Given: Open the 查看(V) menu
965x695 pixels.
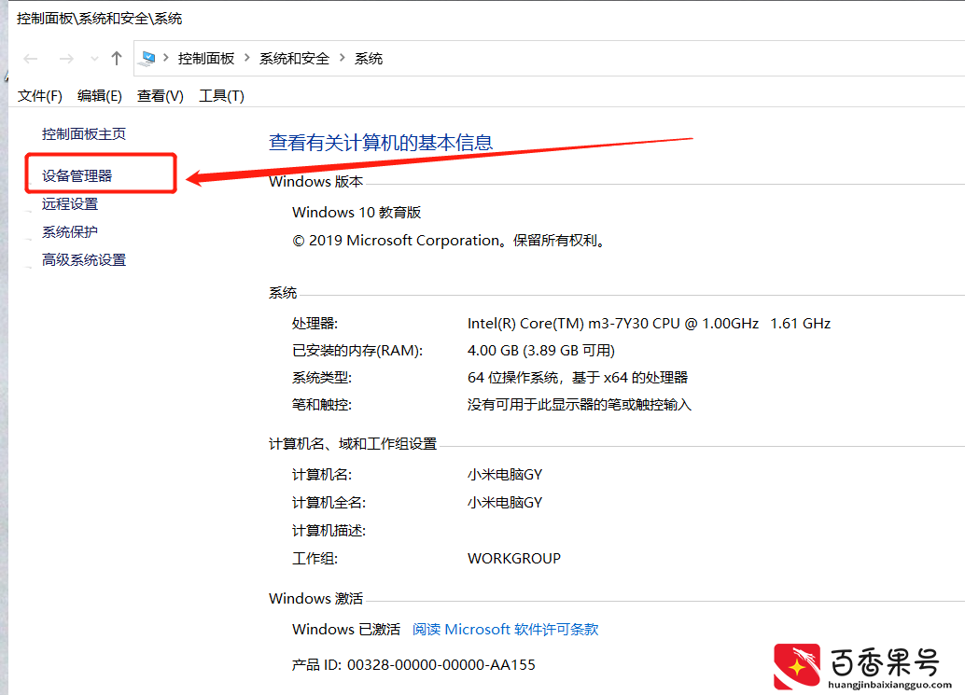Looking at the screenshot, I should (x=160, y=96).
